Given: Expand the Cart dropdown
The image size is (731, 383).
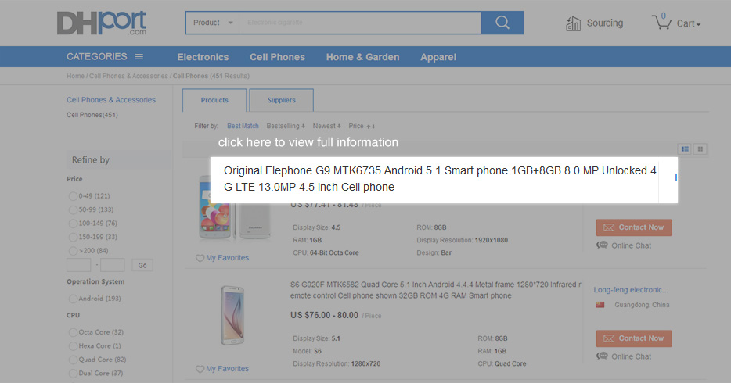Looking at the screenshot, I should [x=689, y=23].
